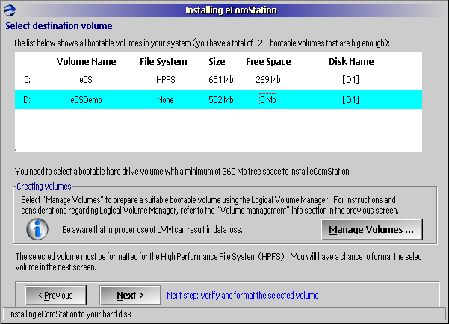This screenshot has width=449, height=324.
Task: Click the 'Creating volumes' group label
Action: [x=44, y=187]
